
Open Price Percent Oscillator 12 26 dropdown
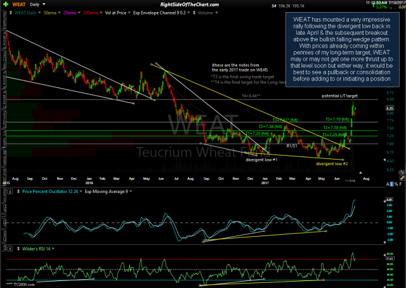tap(81, 191)
